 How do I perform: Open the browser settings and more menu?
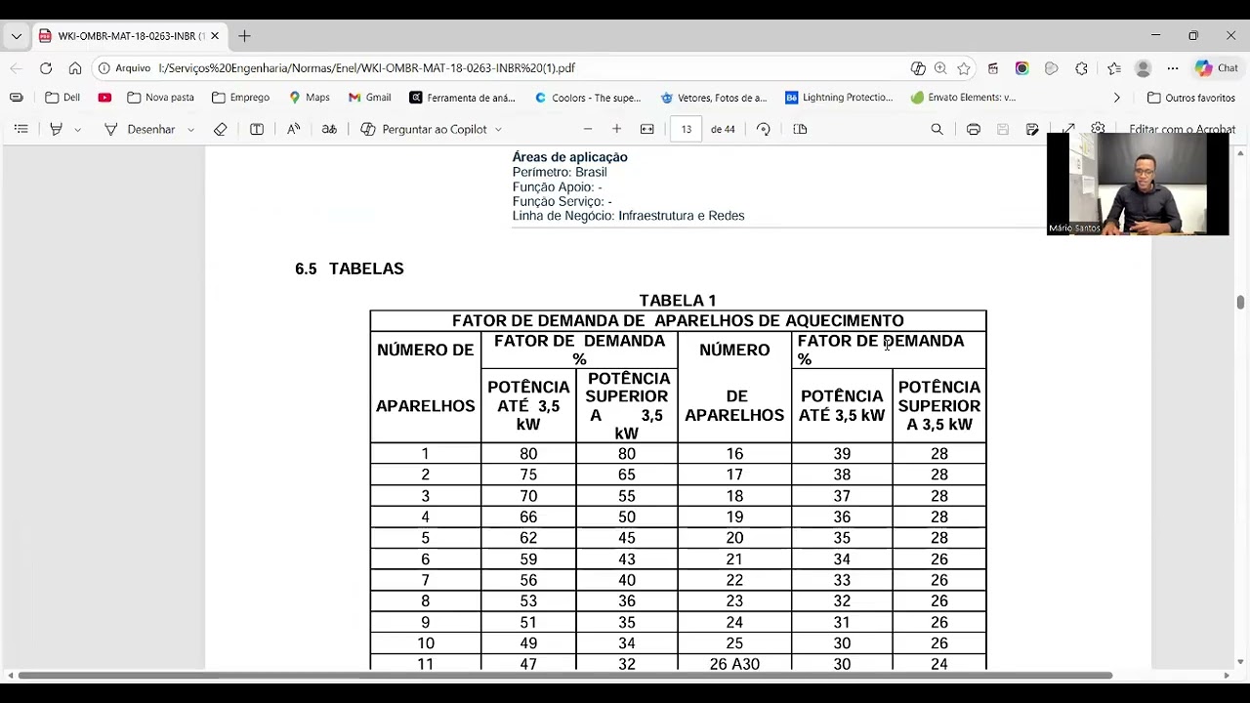1173,68
